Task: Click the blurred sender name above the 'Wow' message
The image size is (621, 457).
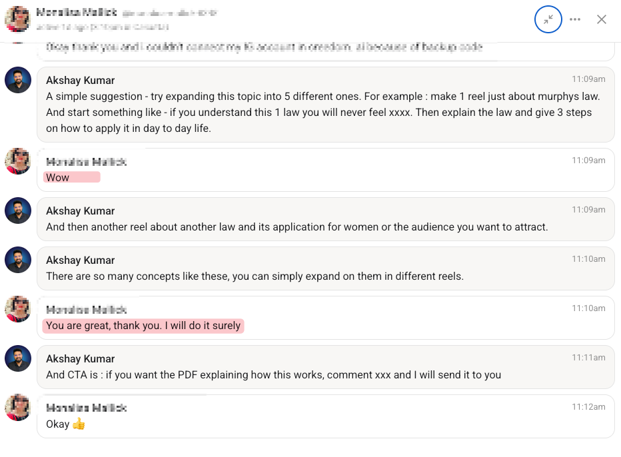Action: [x=87, y=162]
